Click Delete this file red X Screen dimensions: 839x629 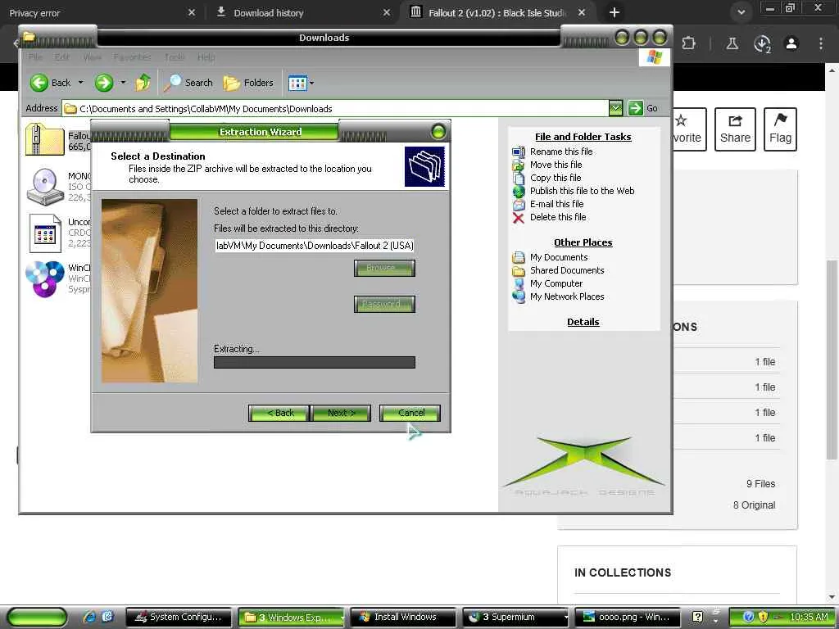tap(518, 218)
